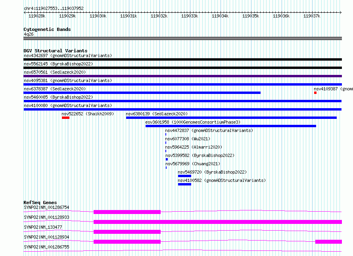Click the SYNPO2|NM_001128933 gene label
Viewport: 353px width, 256px height.
[46, 217]
